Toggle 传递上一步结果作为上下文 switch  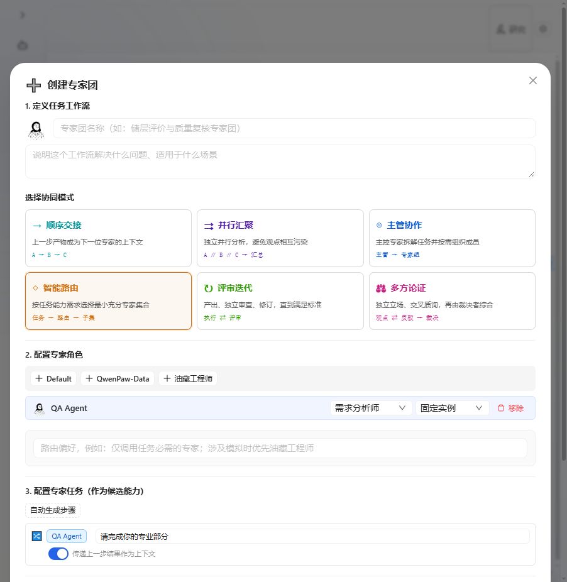pyautogui.click(x=58, y=554)
